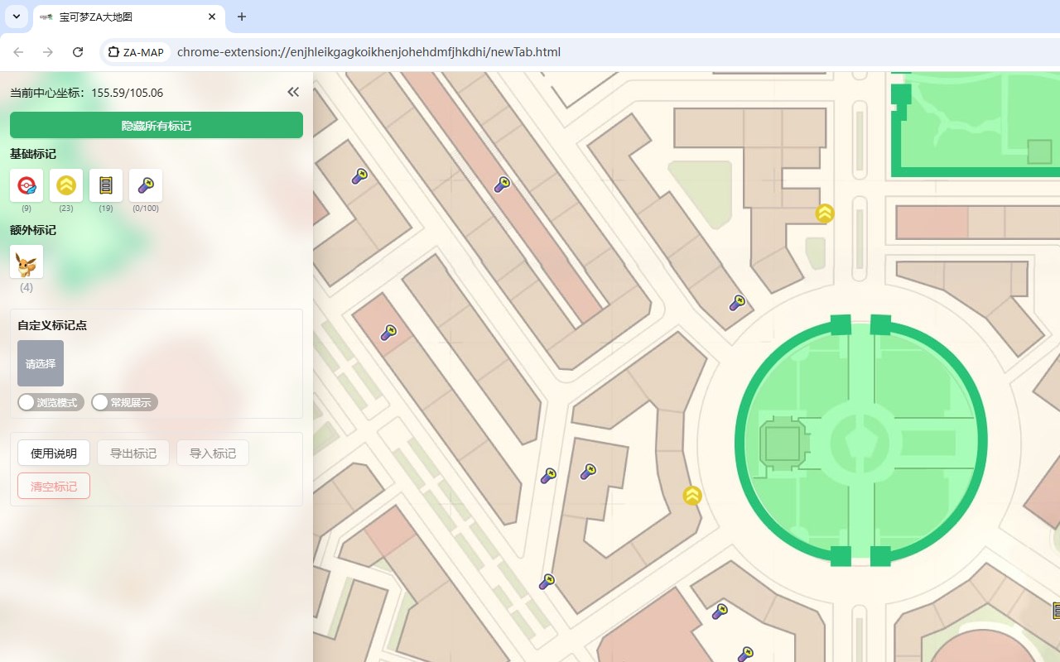Collapse the sidebar with the double-chevron icon
1060x662 pixels.
293,92
